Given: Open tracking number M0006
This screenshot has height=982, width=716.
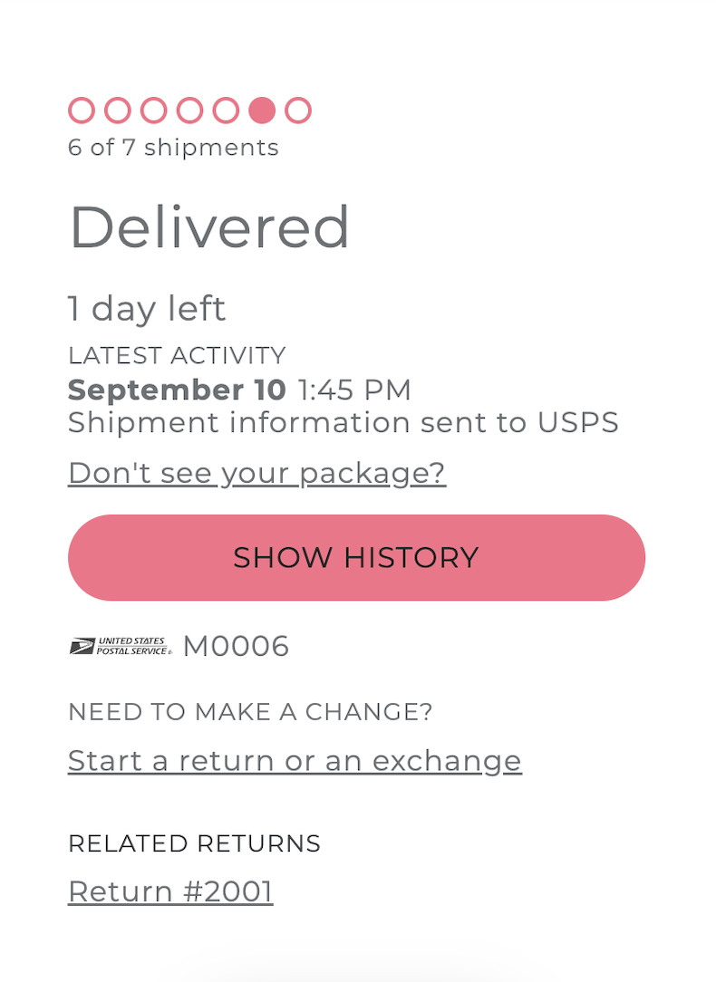Looking at the screenshot, I should 236,646.
